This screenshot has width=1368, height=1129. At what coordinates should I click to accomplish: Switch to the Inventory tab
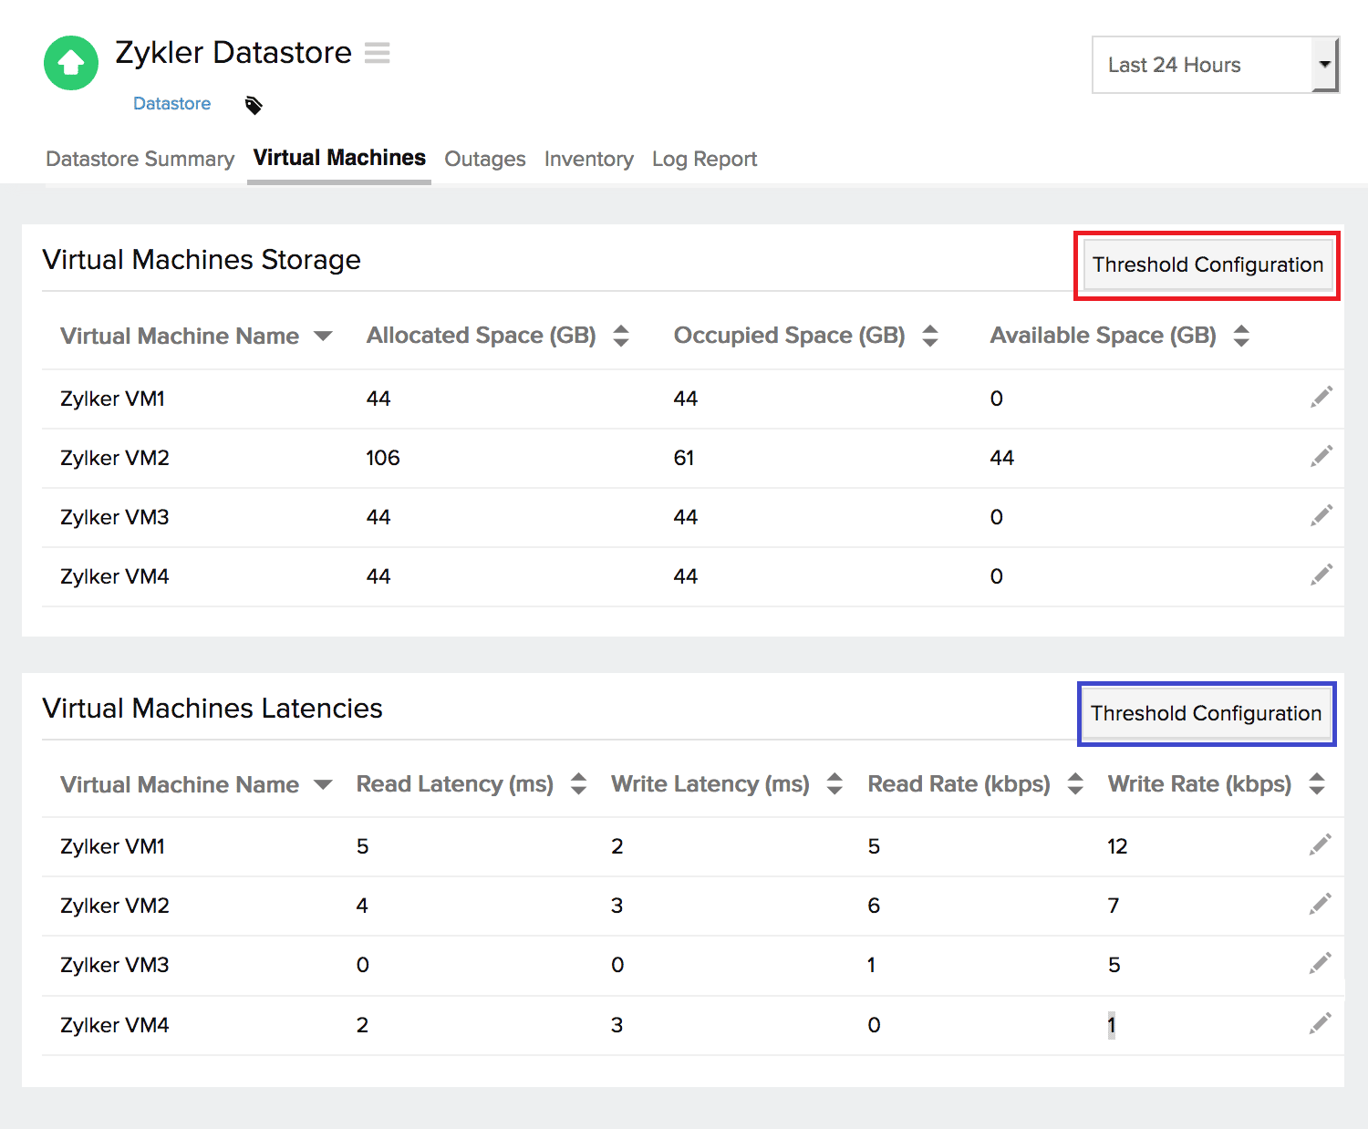(x=588, y=159)
